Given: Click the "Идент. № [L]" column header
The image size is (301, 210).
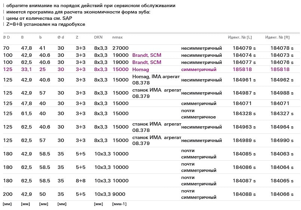Looking at the screenshot, I should pyautogui.click(x=240, y=37).
